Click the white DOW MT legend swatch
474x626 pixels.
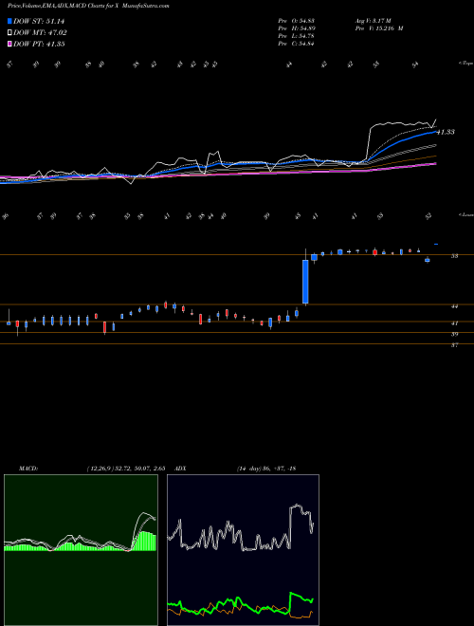point(10,33)
